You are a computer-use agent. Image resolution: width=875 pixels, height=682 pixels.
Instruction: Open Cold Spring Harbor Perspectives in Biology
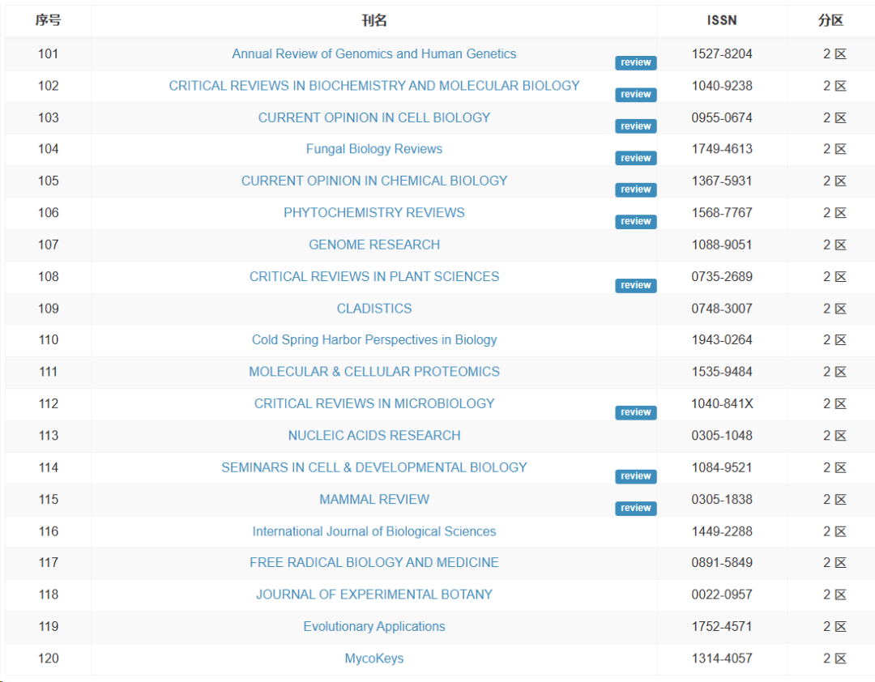point(373,340)
